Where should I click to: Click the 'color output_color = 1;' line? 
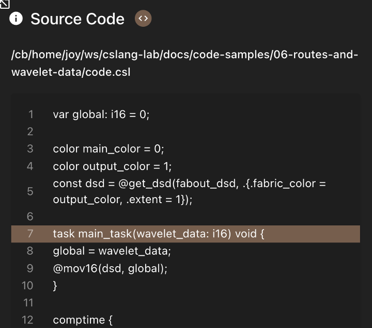[x=112, y=167]
